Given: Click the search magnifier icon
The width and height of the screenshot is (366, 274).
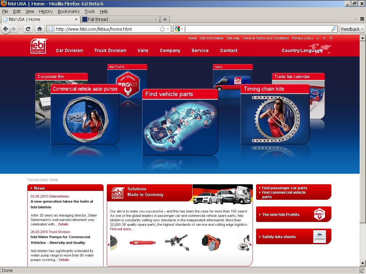Looking at the screenshot, I should [x=334, y=29].
